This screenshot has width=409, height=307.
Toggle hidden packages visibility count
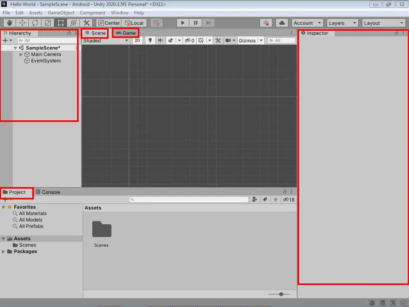[289, 200]
